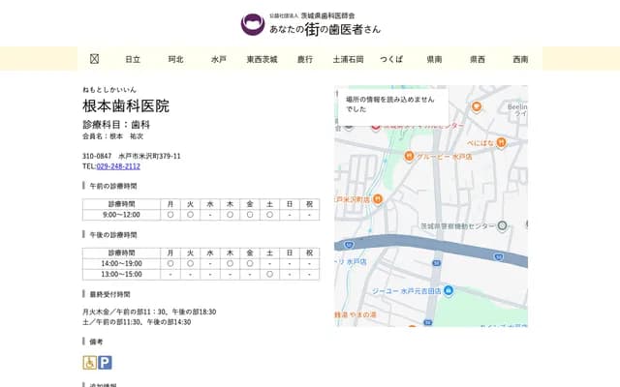Open the 県南 region menu
Image resolution: width=620 pixels, height=387 pixels.
tap(434, 59)
